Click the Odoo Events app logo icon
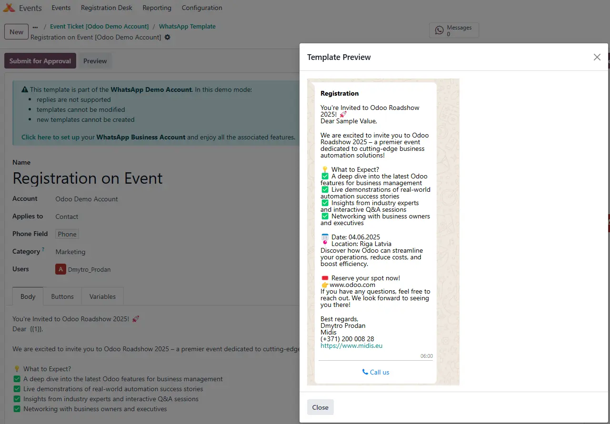The height and width of the screenshot is (424, 610). click(9, 8)
